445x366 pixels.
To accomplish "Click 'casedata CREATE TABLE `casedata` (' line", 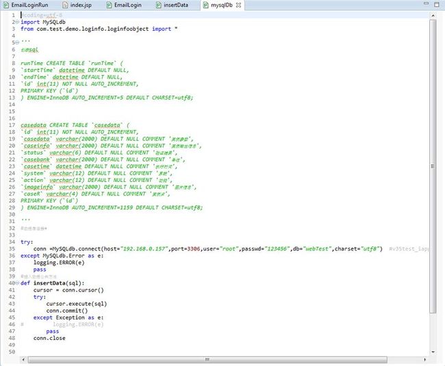I will point(75,125).
